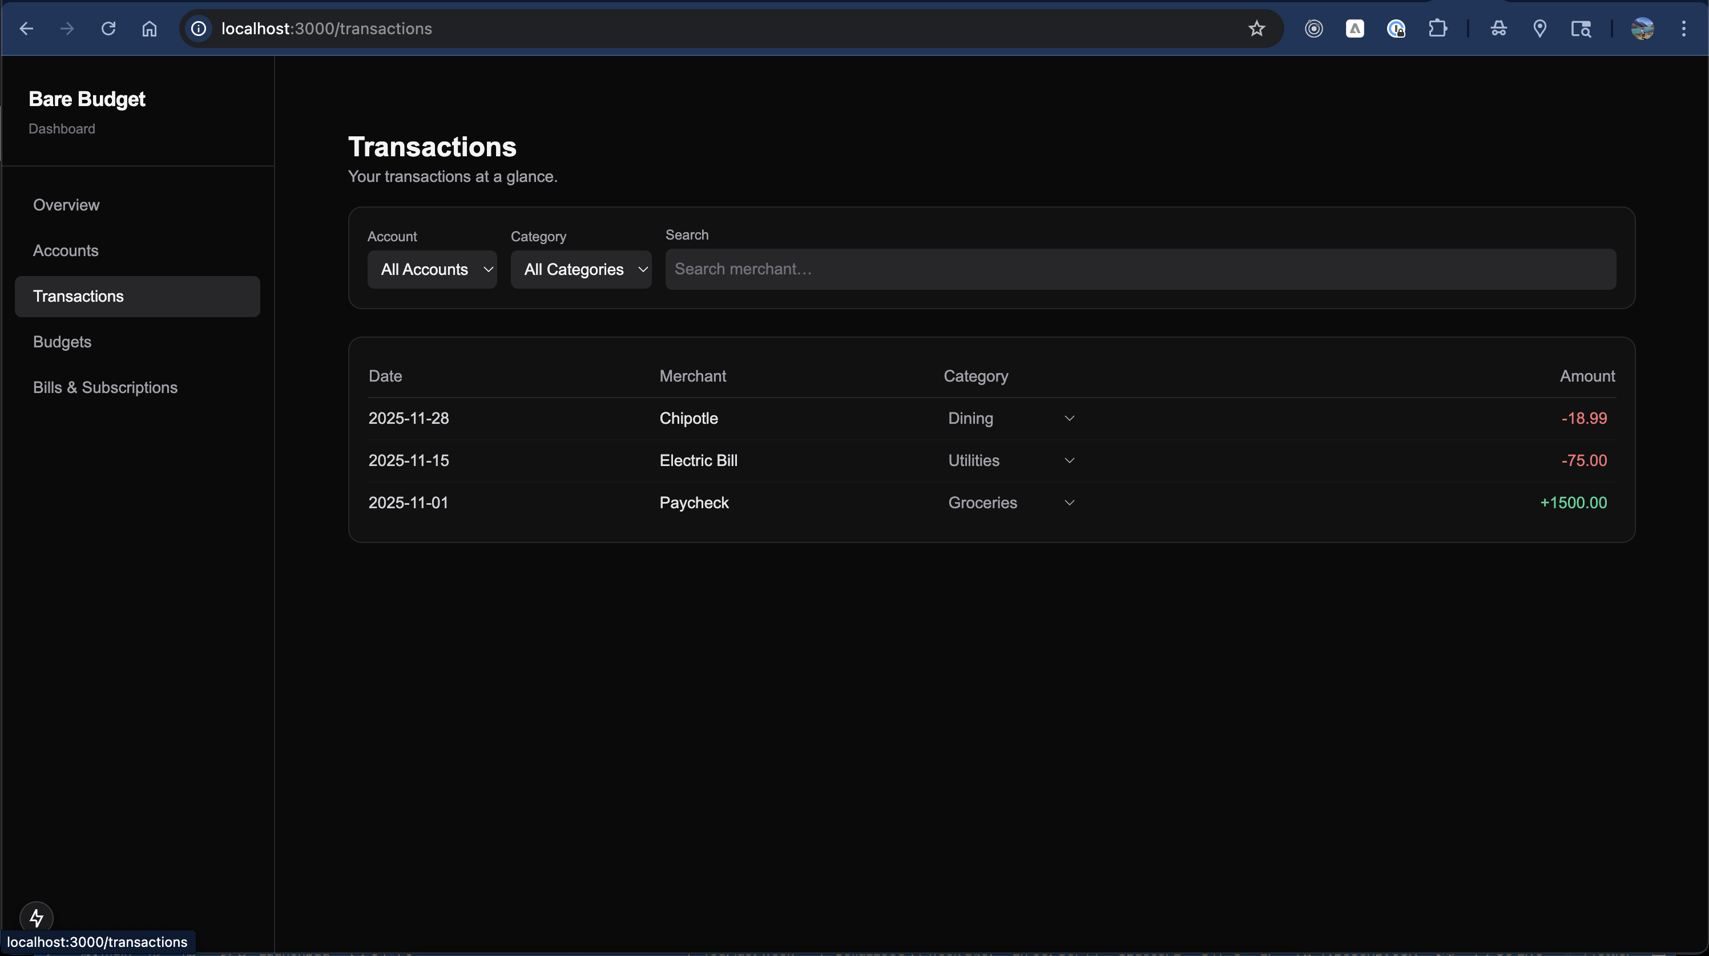Viewport: 1709px width, 956px height.
Task: Click the profile avatar icon
Action: pos(1642,29)
